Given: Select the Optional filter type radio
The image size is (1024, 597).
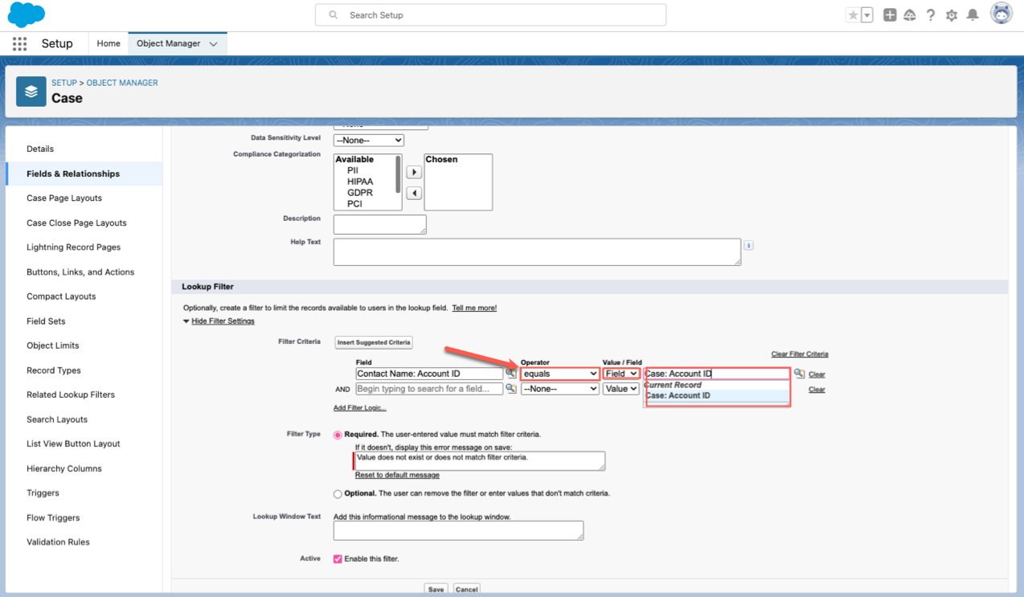Looking at the screenshot, I should (x=338, y=493).
